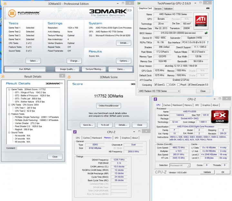Click the Comment input field
The width and height of the screenshot is (232, 201).
click(x=39, y=148)
